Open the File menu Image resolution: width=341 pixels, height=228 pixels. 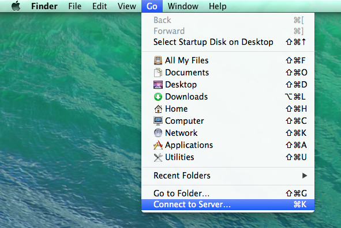[x=74, y=6]
